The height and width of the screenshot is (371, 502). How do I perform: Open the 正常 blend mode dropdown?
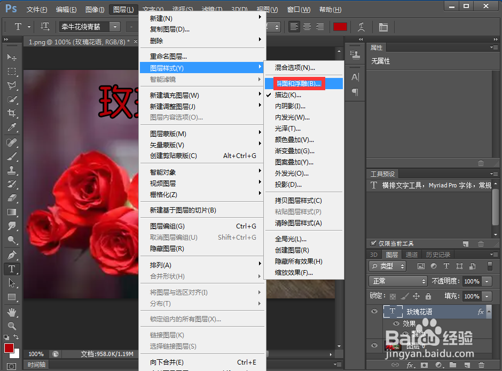pos(398,281)
